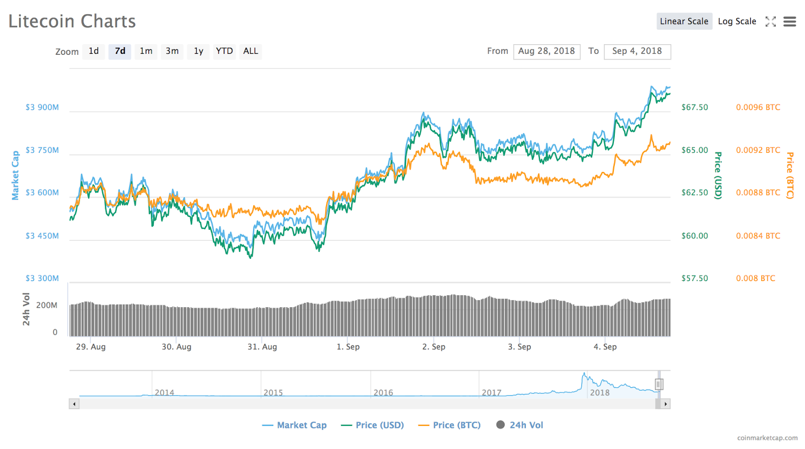Click the '$3 600M' market cap axis label
805x449 pixels.
tap(42, 193)
